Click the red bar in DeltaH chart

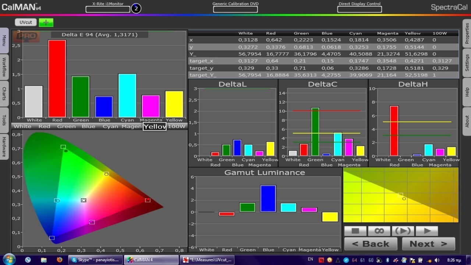pyautogui.click(x=394, y=131)
